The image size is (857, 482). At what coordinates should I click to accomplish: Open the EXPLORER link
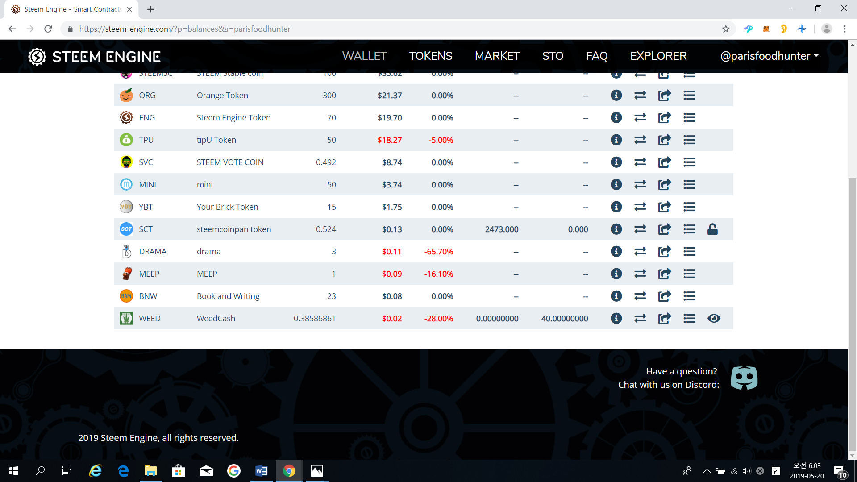[658, 56]
